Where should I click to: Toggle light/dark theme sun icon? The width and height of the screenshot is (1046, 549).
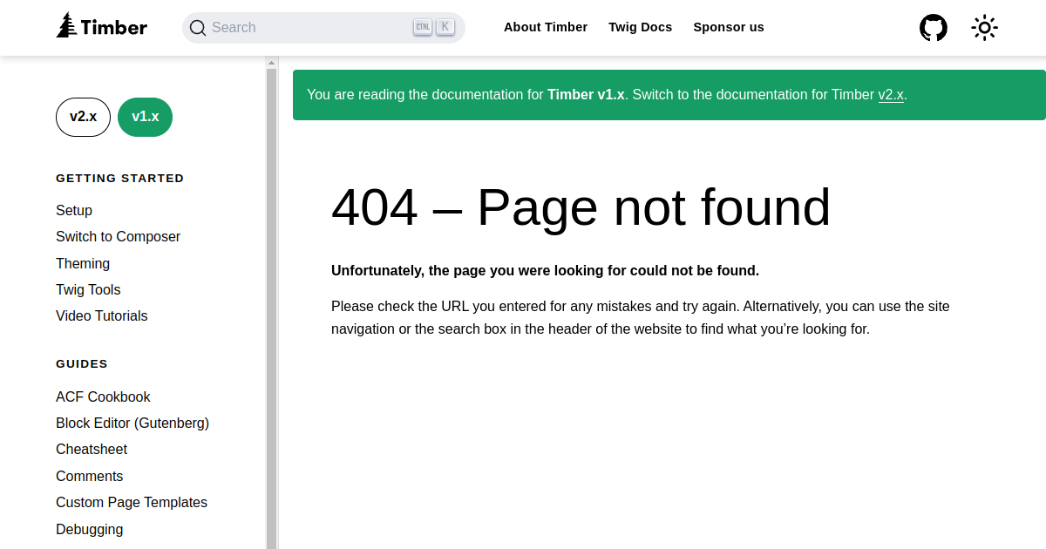[x=984, y=28]
